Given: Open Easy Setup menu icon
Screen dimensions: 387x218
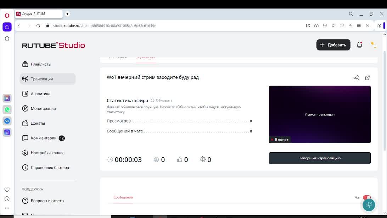Looking at the screenshot, I should (359, 26).
